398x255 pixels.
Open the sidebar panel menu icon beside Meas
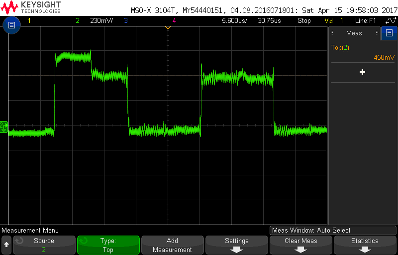point(389,33)
